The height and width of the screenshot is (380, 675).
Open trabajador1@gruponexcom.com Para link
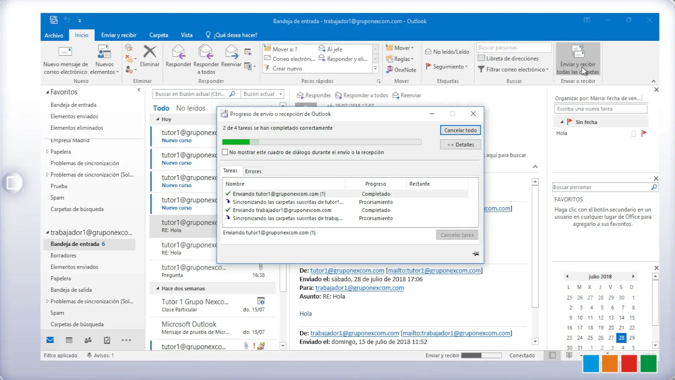[359, 288]
